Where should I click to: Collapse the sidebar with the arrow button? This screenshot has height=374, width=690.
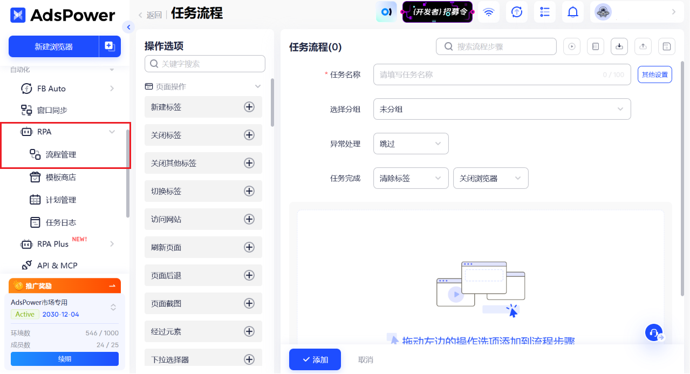pyautogui.click(x=128, y=27)
